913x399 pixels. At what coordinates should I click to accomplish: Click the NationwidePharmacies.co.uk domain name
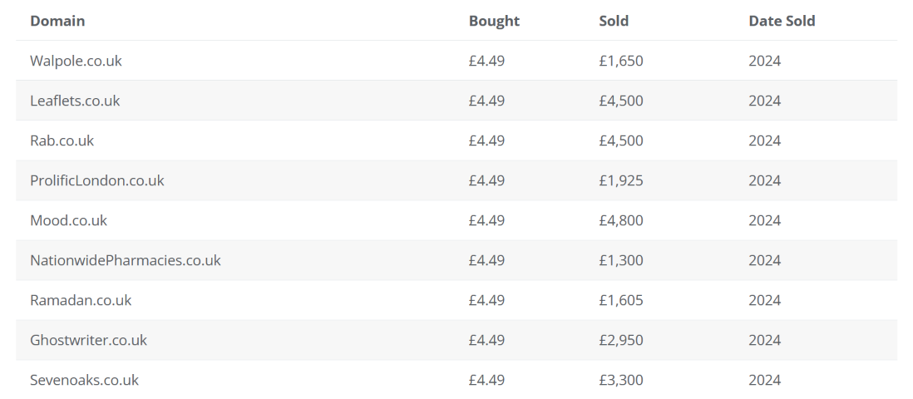point(126,260)
